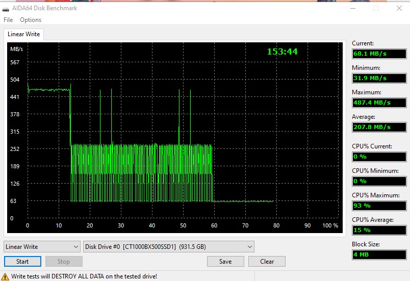
Task: Click the greyed-out Stop button
Action: point(64,262)
